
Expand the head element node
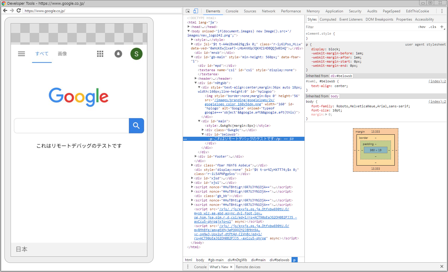189,27
